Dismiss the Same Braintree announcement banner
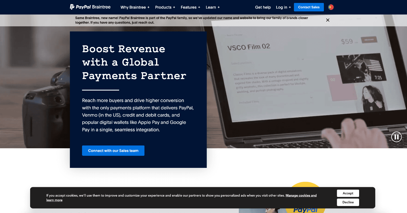This screenshot has height=213, width=407. tap(328, 20)
